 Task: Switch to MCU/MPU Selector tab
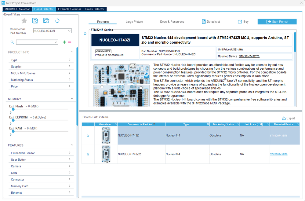click(x=17, y=9)
